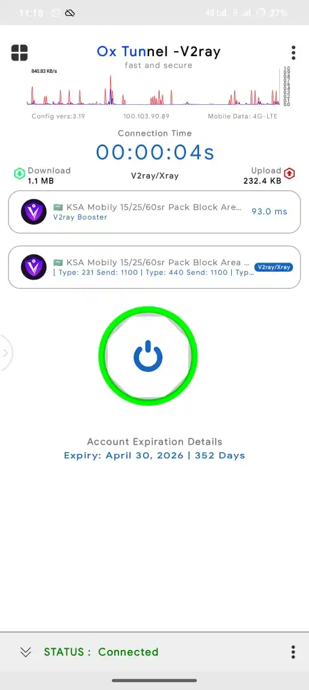Open the top-right three-dot overflow menu
The image size is (309, 690).
click(294, 53)
